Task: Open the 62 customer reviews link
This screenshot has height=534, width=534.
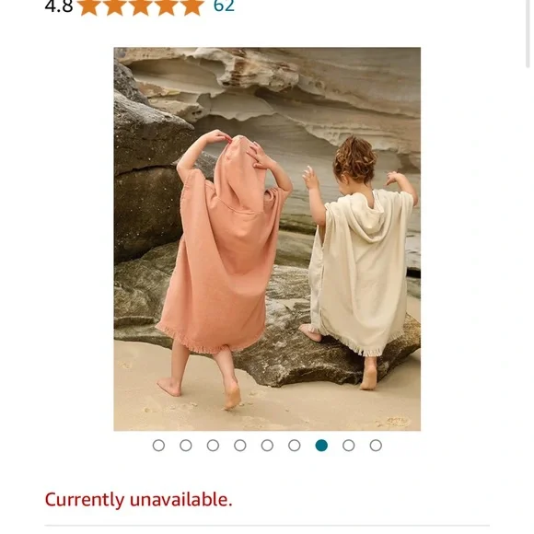Action: 224,6
